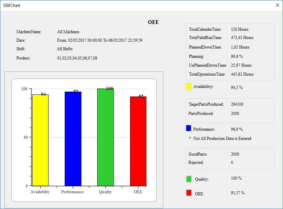Select the blue Performance bar in the chart
This screenshot has width=283, height=209.
(72, 138)
